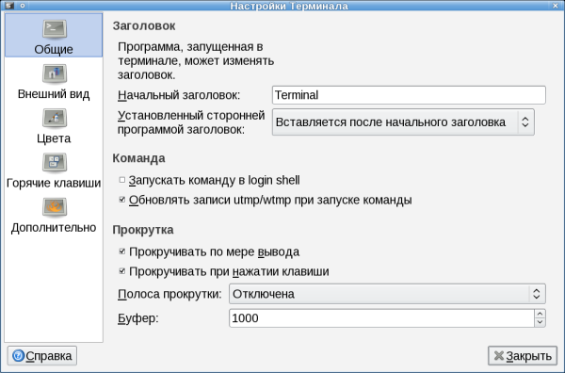
Task: Select the Цвета label in the sidebar
Action: point(54,138)
